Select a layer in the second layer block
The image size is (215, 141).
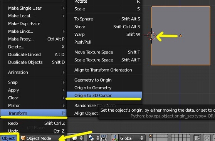pyautogui.click(x=180, y=138)
